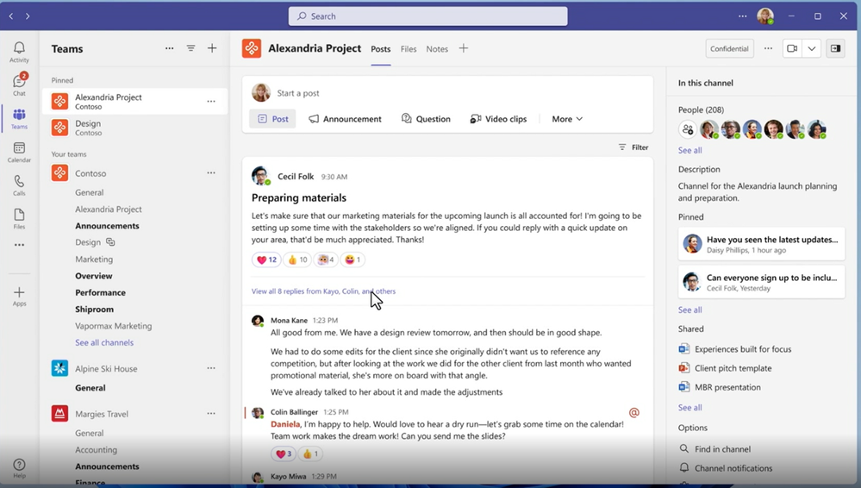
Task: Open the posts Filter menu
Action: [633, 147]
